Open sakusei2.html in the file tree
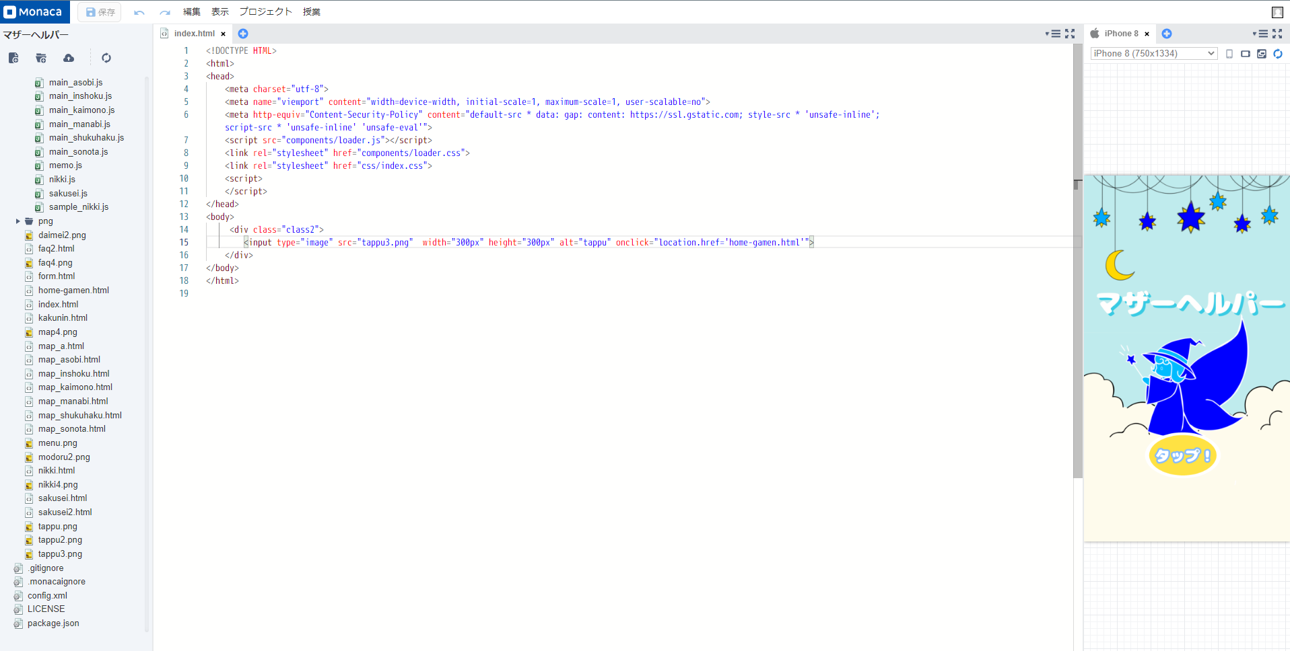The height and width of the screenshot is (651, 1290). click(65, 512)
